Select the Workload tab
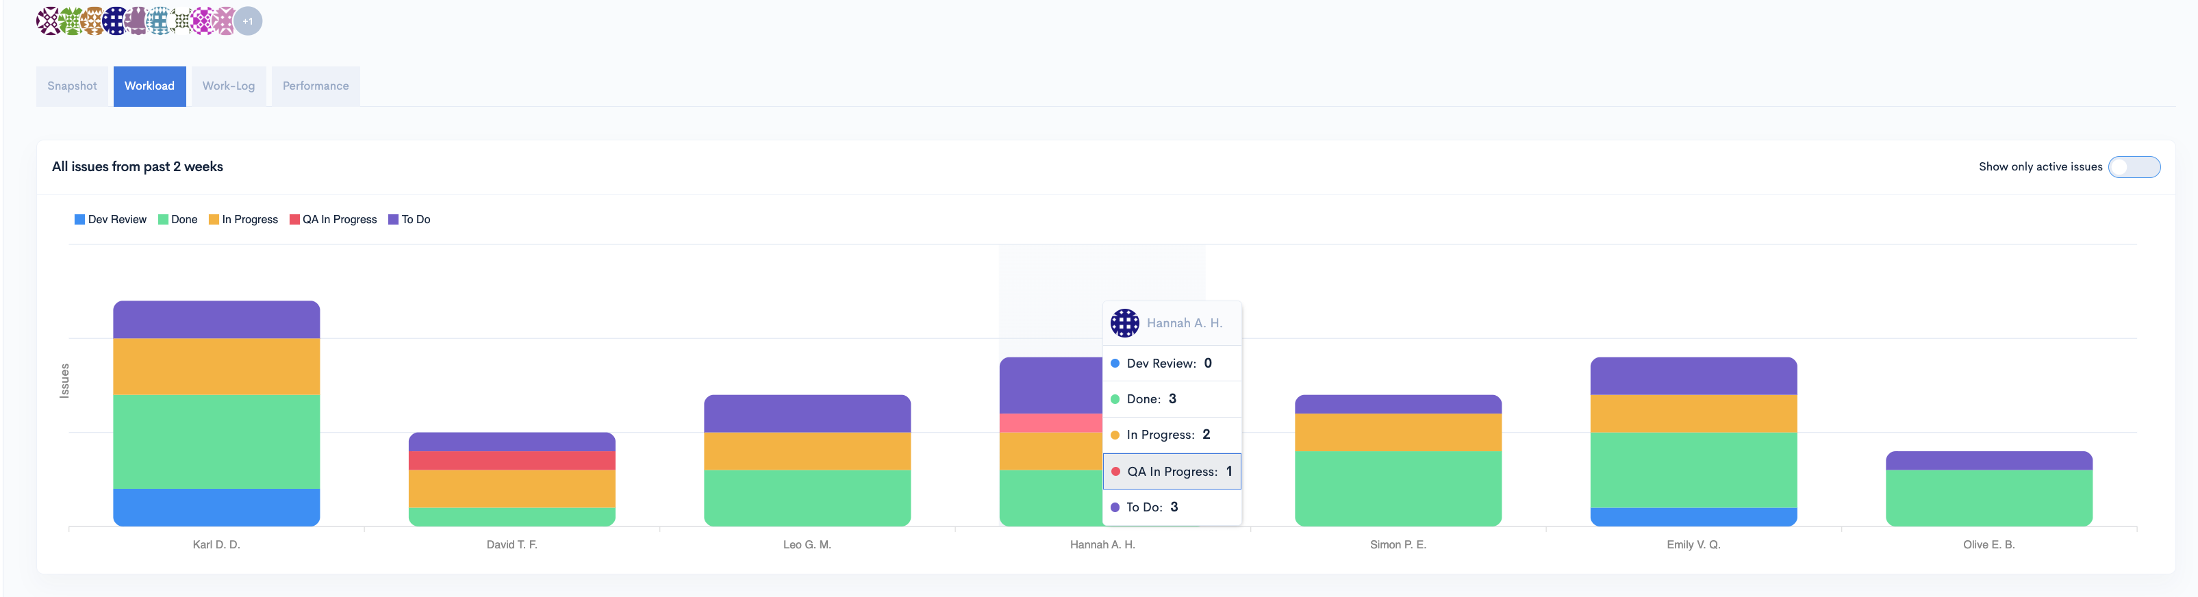2198x597 pixels. pos(149,86)
